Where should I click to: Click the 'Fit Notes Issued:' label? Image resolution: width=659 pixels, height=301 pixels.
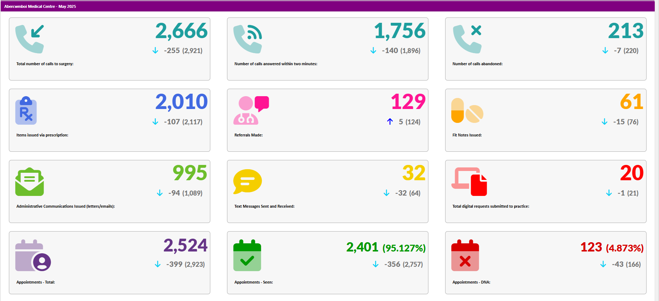(467, 135)
